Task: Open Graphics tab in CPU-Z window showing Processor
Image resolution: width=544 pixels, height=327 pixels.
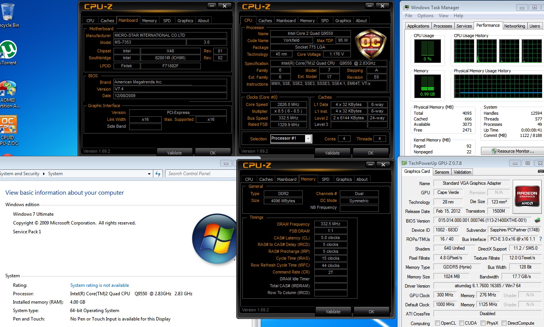Action: point(343,21)
